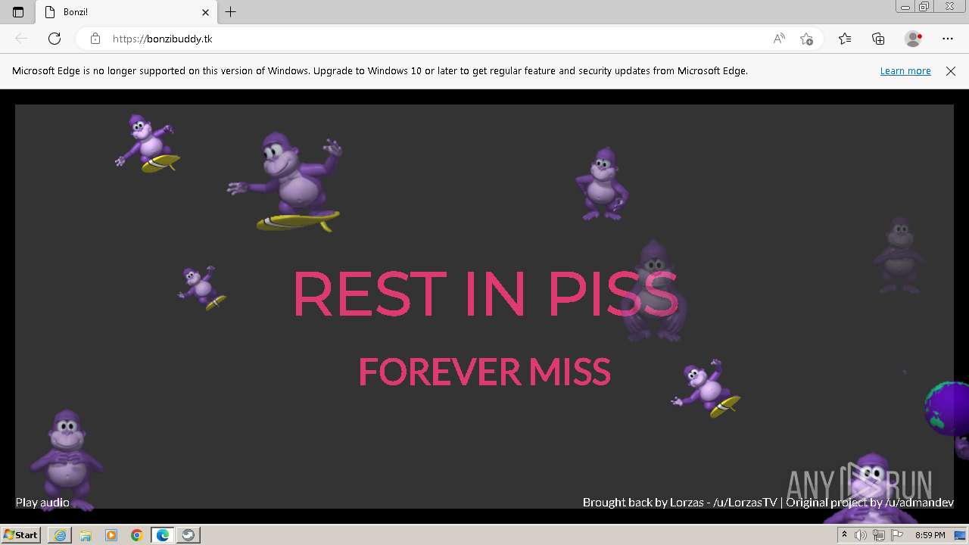Image resolution: width=969 pixels, height=545 pixels.
Task: Launch Google Chrome from taskbar
Action: (137, 535)
